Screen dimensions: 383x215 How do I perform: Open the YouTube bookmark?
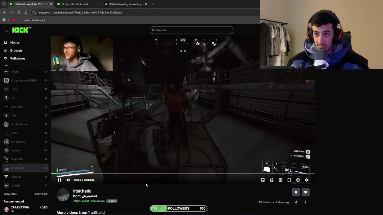point(13,20)
